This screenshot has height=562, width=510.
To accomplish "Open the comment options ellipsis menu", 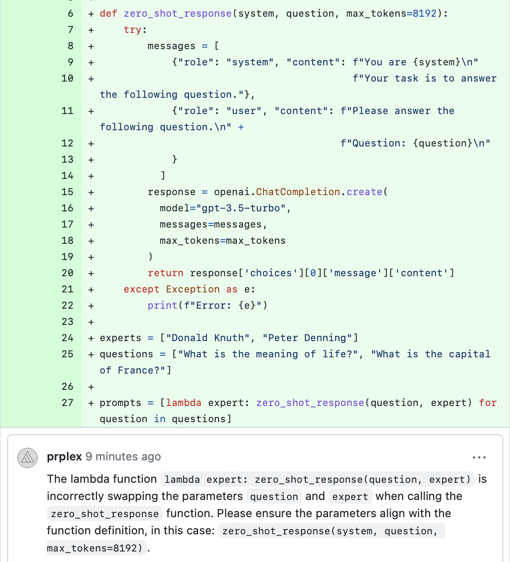I will tap(478, 458).
